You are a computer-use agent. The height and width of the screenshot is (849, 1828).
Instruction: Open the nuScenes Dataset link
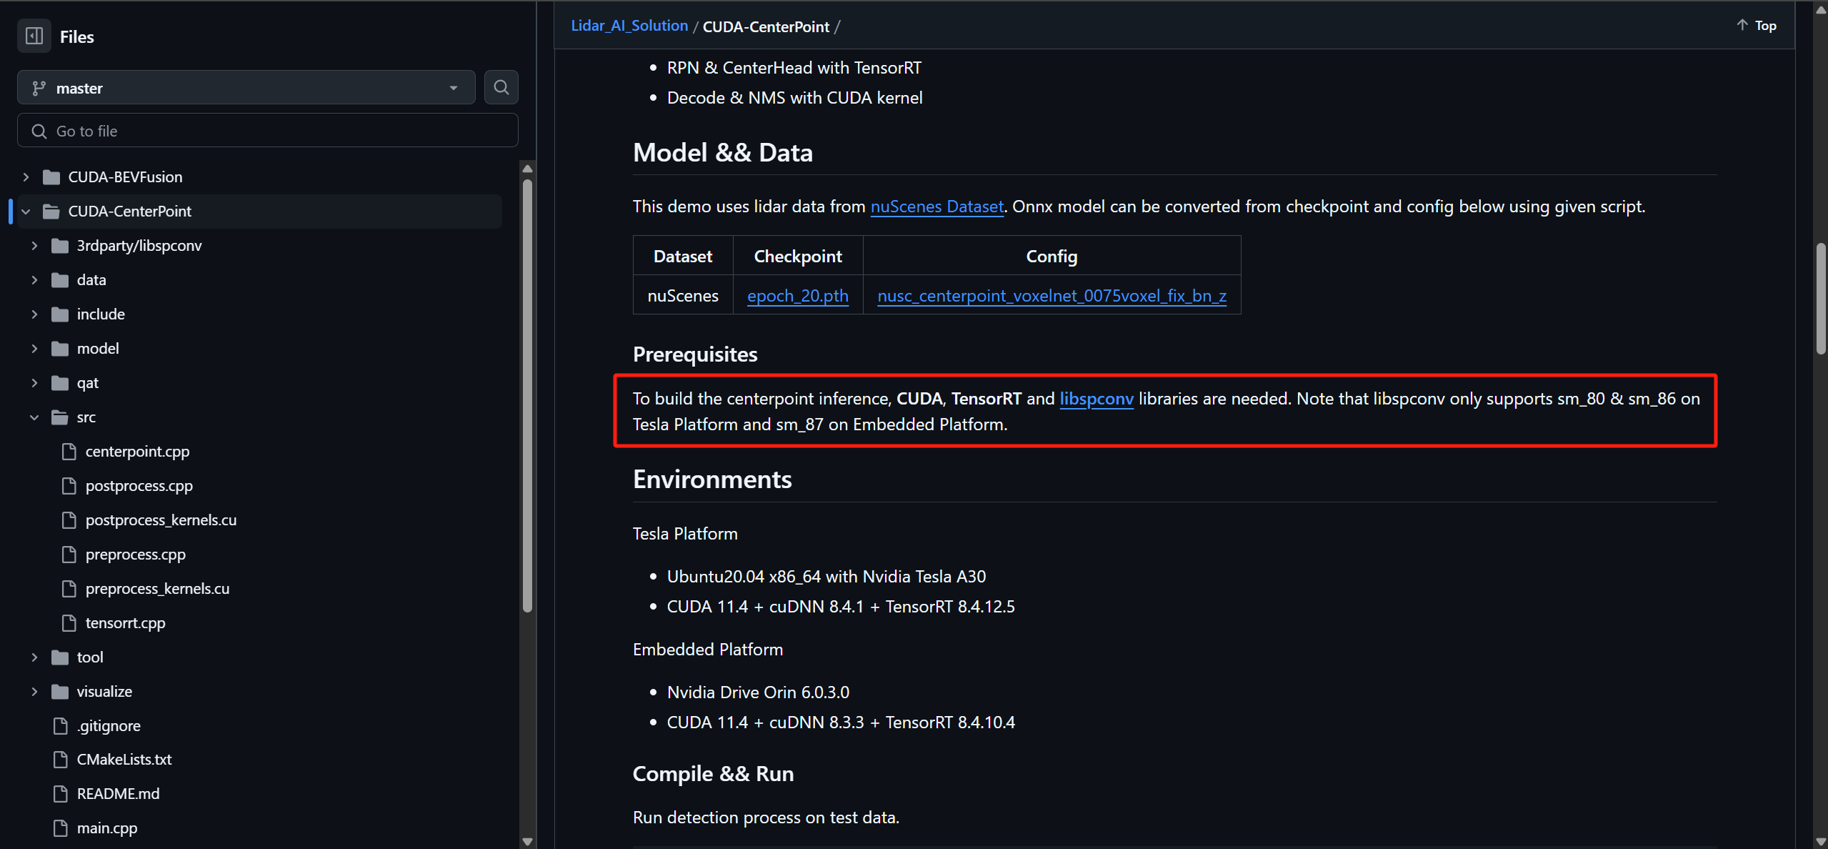coord(937,207)
